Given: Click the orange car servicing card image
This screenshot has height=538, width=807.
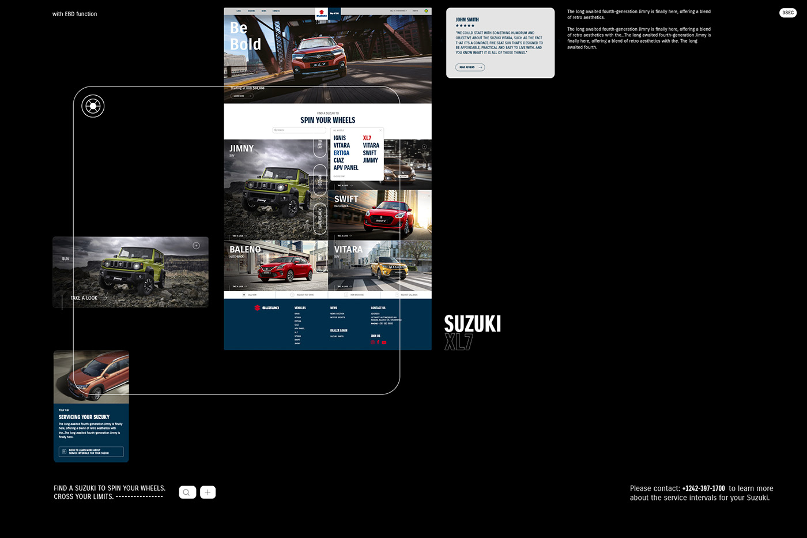Looking at the screenshot, I should [91, 377].
